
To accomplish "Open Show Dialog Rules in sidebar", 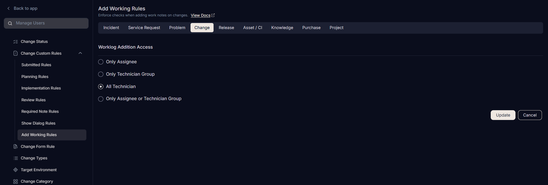I will coord(38,123).
